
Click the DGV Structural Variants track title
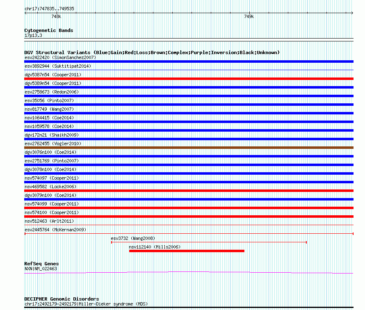click(152, 52)
